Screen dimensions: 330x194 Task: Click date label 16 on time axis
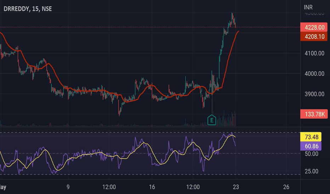pyautogui.click(x=152, y=187)
